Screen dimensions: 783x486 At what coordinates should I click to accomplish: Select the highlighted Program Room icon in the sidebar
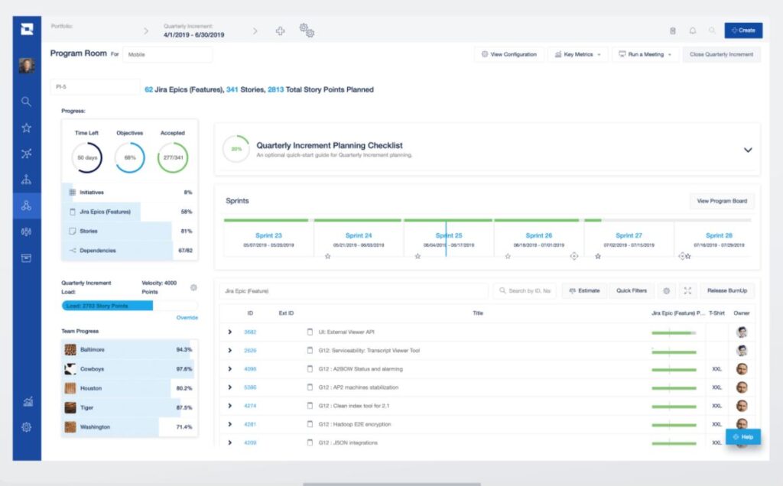(x=27, y=205)
